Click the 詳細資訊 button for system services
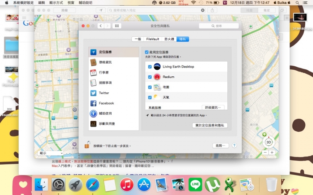This screenshot has height=195, width=313. click(213, 107)
